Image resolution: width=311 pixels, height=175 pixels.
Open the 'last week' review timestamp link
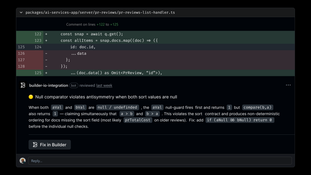pyautogui.click(x=104, y=85)
